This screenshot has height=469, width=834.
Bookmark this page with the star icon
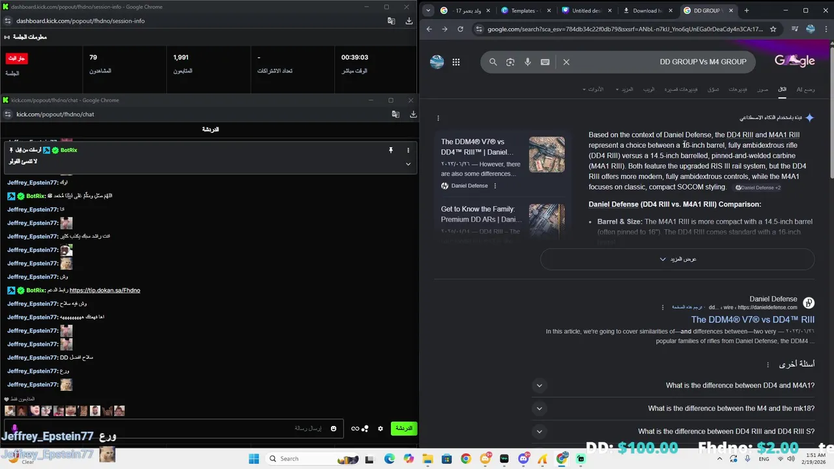(x=773, y=29)
